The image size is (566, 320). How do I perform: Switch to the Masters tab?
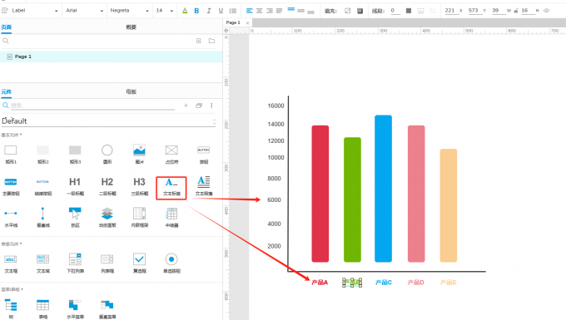pyautogui.click(x=131, y=92)
